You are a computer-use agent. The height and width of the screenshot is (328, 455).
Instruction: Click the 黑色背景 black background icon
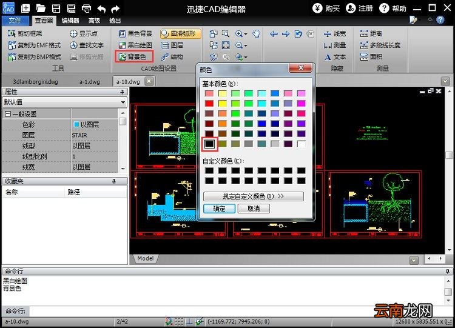point(122,33)
